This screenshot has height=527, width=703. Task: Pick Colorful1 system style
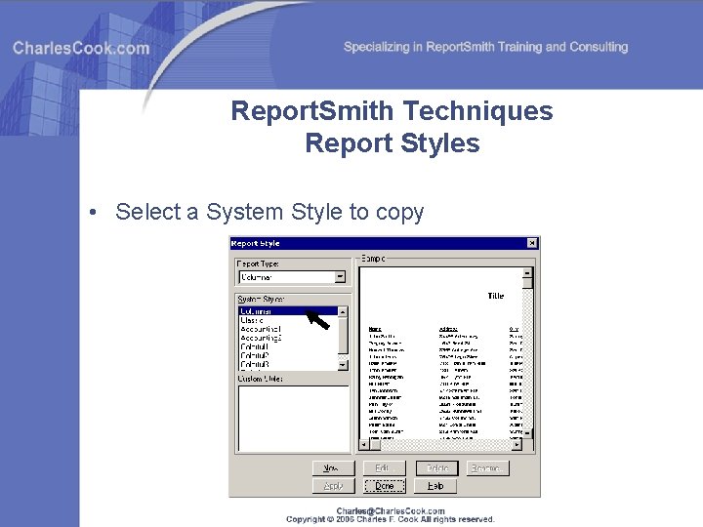click(288, 346)
